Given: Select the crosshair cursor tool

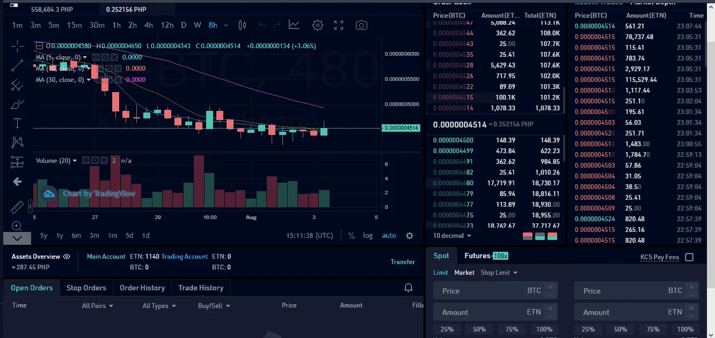Looking at the screenshot, I should (17, 46).
